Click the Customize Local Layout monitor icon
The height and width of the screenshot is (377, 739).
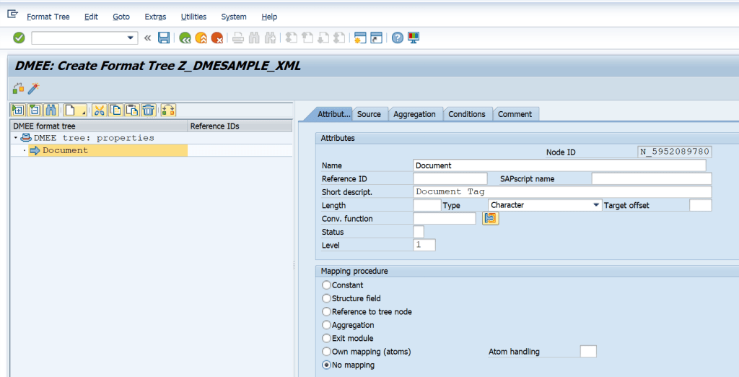click(x=414, y=38)
